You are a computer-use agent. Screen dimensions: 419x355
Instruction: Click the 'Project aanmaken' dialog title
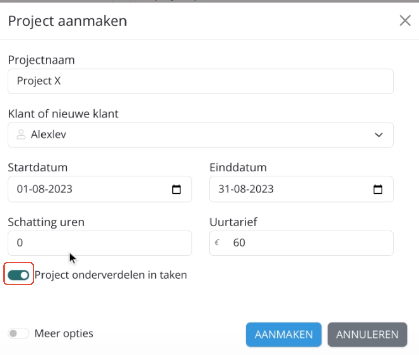click(68, 21)
